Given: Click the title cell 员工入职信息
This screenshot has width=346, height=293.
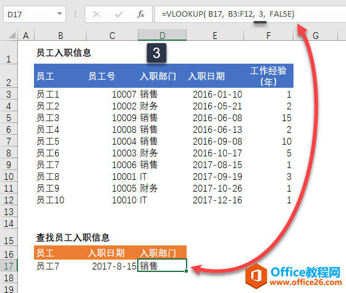Looking at the screenshot, I should [x=64, y=53].
